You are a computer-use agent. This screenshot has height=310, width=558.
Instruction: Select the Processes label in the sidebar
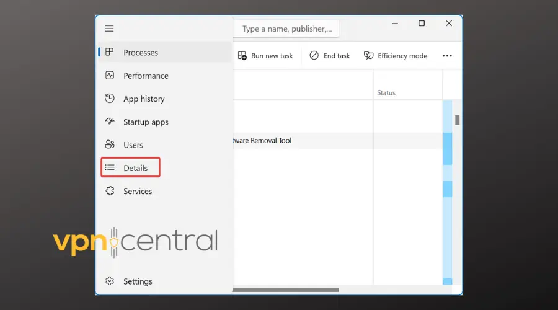[x=141, y=53]
